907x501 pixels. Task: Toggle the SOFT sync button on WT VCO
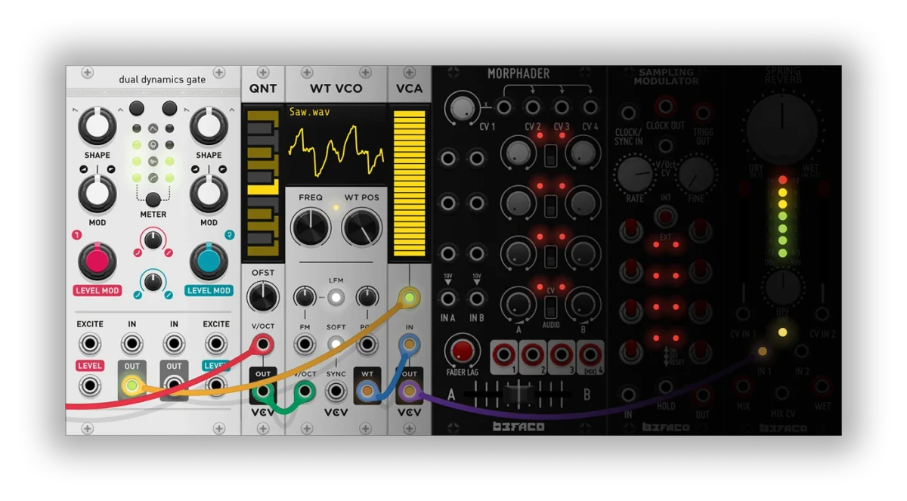tap(336, 345)
